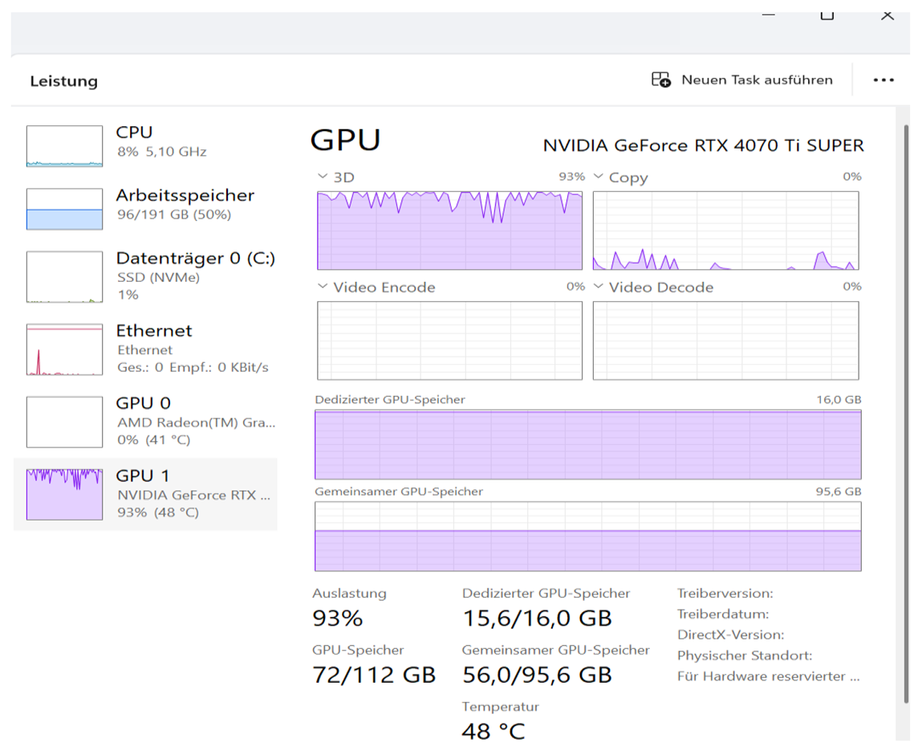The image size is (922, 751).
Task: Click the 3D utilization graph
Action: pyautogui.click(x=449, y=231)
